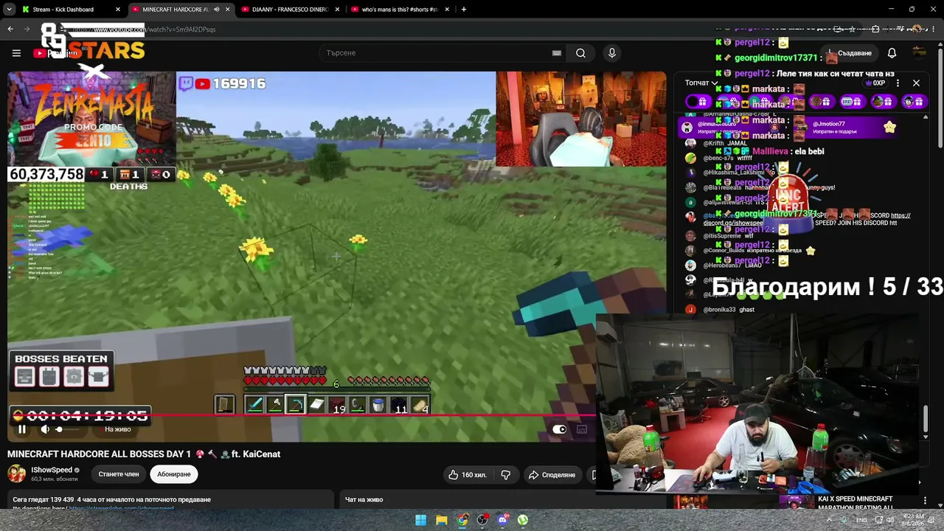944x531 pixels.
Task: Close the live chat panel
Action: click(916, 83)
